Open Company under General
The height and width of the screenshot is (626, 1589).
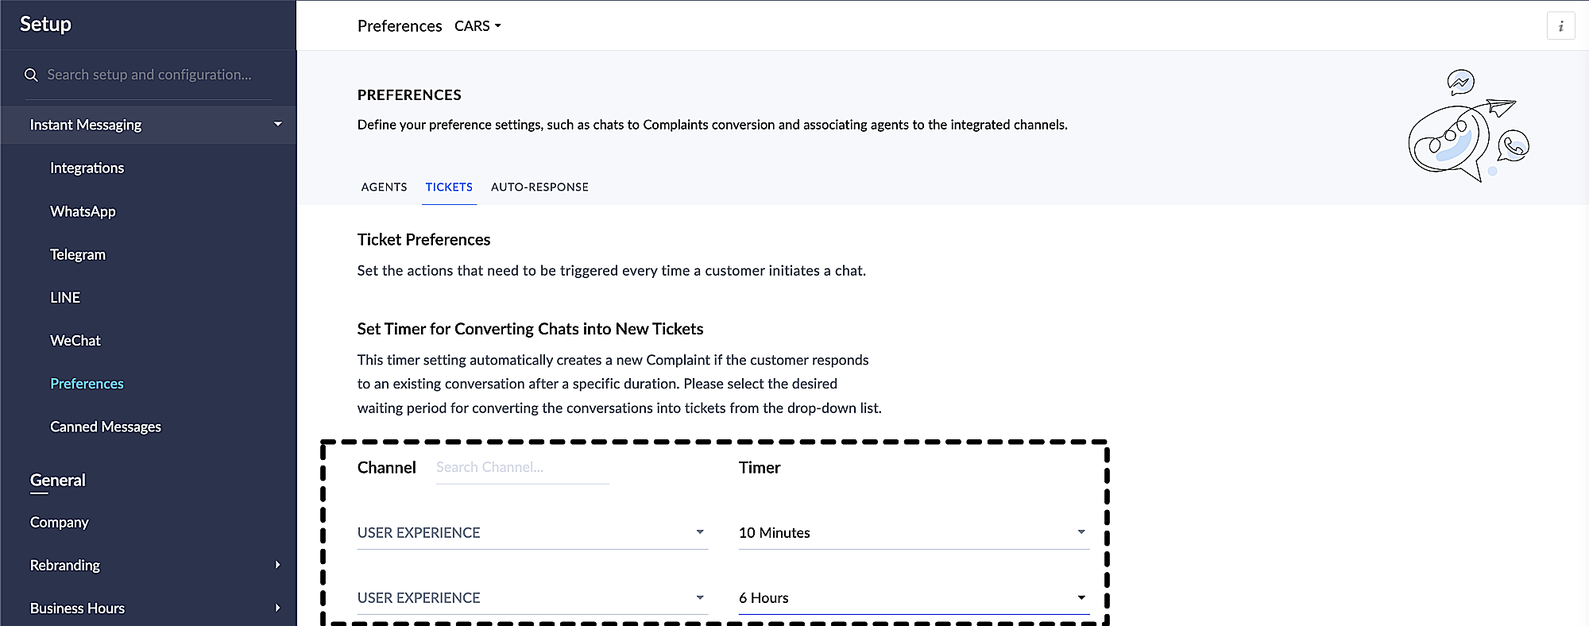(60, 522)
